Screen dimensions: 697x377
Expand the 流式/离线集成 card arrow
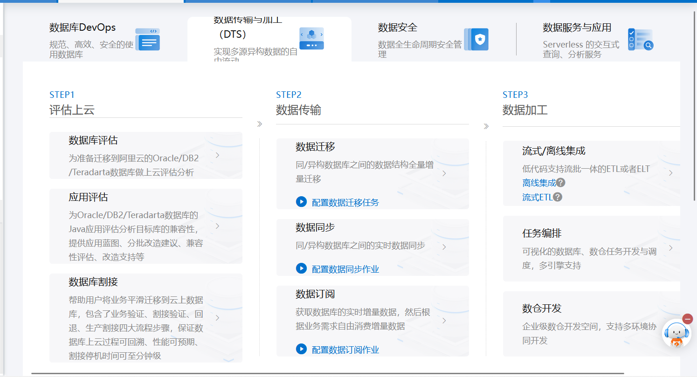point(671,173)
